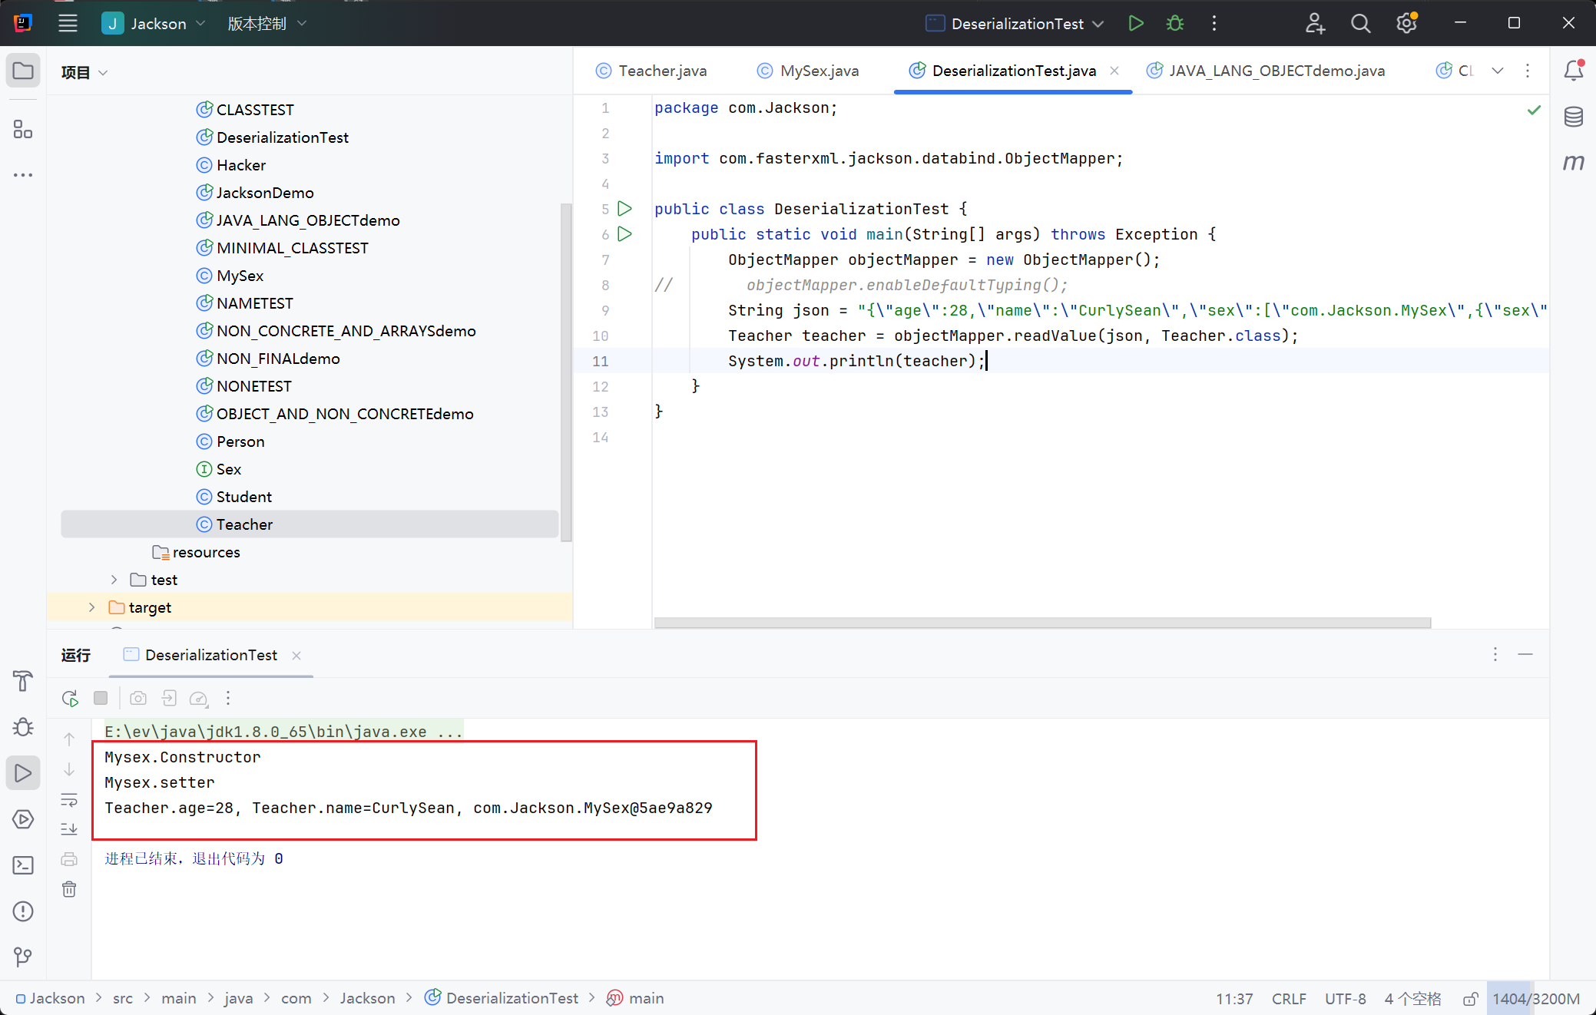This screenshot has height=1015, width=1596.
Task: Click down the stack trace arrow
Action: (69, 769)
